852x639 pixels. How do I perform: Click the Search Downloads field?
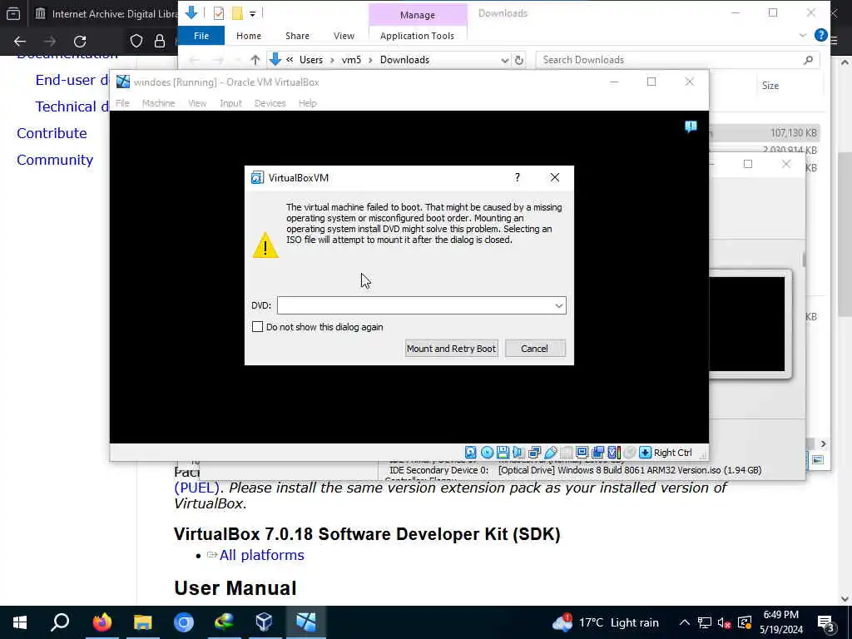click(676, 60)
